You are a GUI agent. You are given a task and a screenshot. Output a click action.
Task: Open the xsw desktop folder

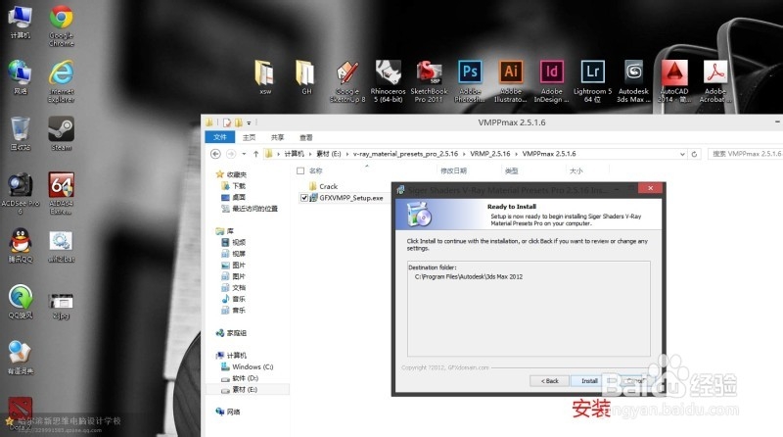point(265,77)
